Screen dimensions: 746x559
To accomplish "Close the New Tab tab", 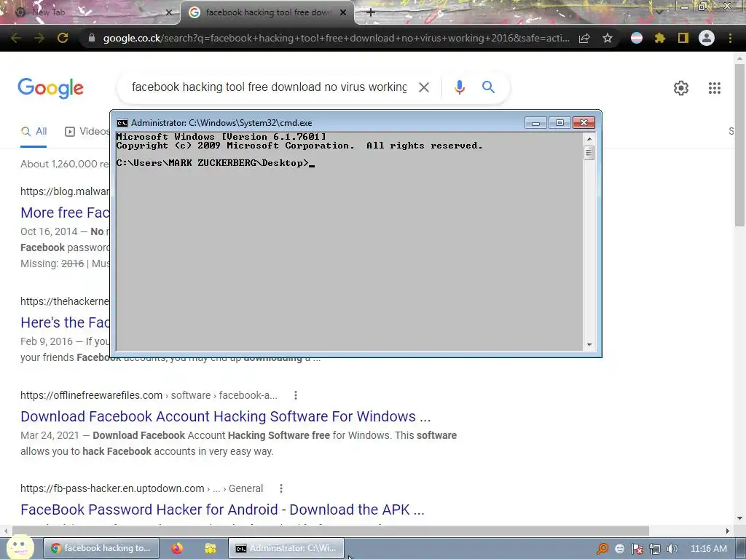I will [168, 12].
